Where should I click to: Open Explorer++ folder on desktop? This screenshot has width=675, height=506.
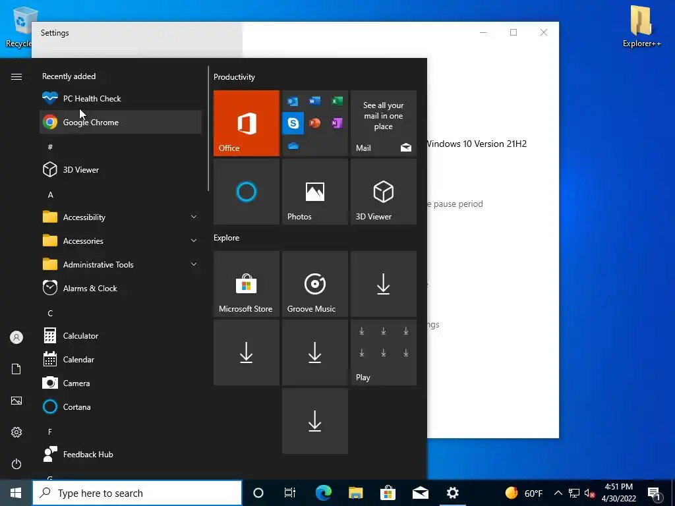(x=641, y=26)
